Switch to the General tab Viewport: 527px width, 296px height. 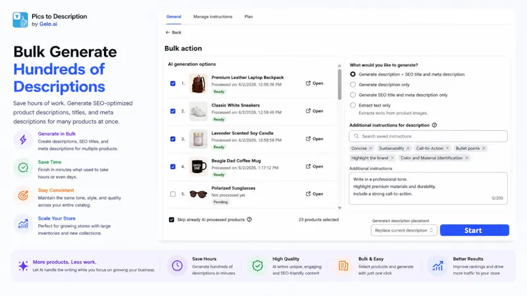click(174, 16)
